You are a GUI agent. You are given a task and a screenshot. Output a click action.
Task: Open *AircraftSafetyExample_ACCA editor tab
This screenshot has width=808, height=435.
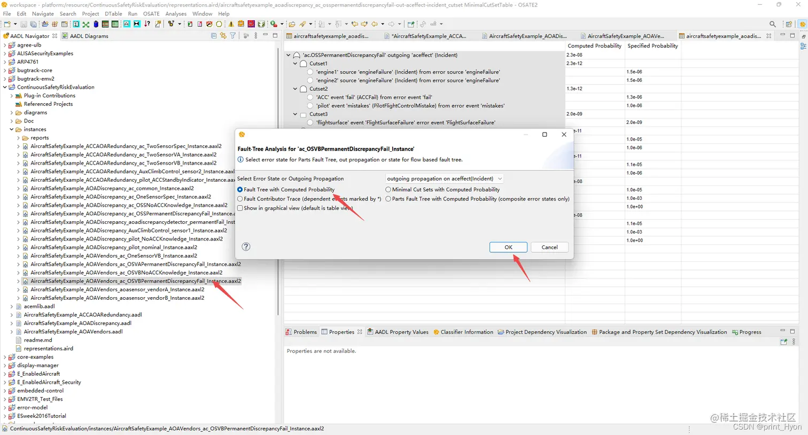pyautogui.click(x=425, y=36)
